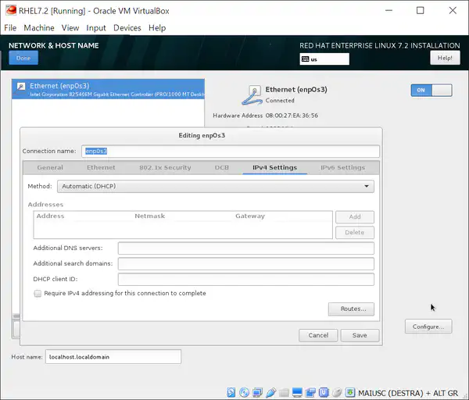Switch to the IPv6 Settings tab

click(x=342, y=167)
